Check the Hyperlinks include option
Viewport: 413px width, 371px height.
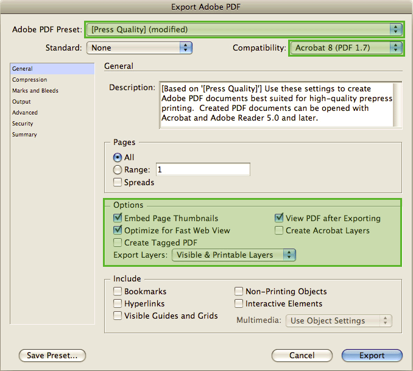click(x=118, y=303)
